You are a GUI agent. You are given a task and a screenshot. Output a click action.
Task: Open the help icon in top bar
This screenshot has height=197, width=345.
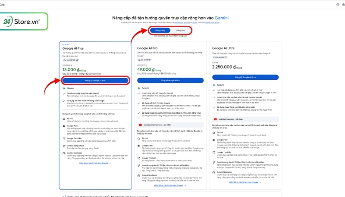click(338, 5)
